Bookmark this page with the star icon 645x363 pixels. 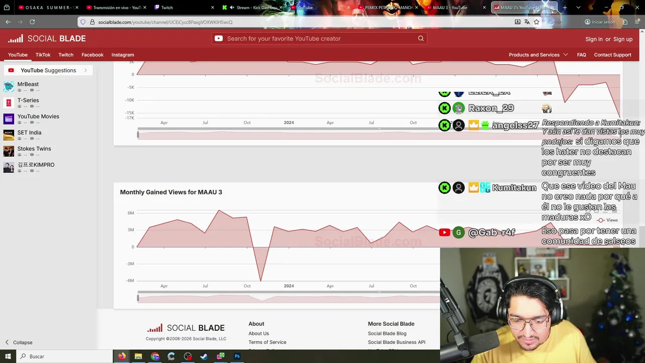click(x=537, y=22)
